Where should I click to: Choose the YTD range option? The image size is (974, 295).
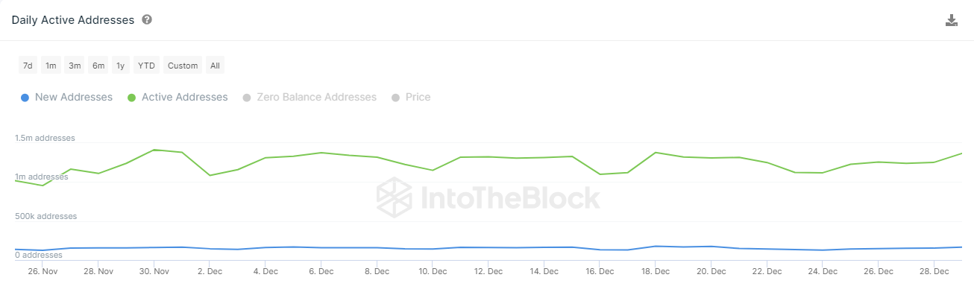(x=146, y=66)
